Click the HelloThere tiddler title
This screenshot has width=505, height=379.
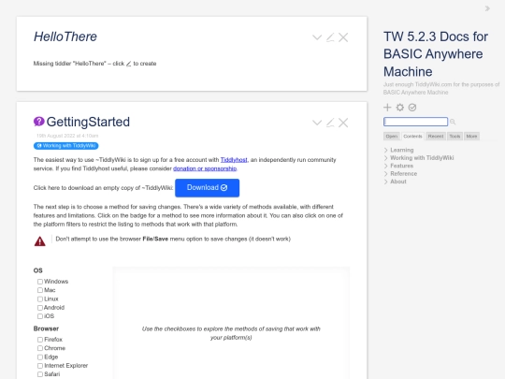(65, 36)
